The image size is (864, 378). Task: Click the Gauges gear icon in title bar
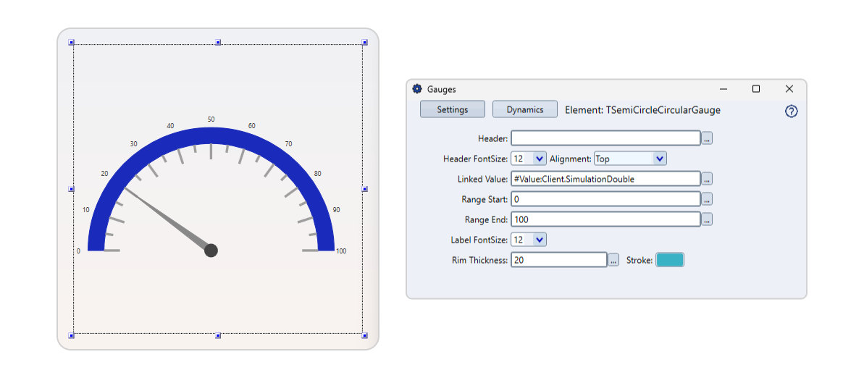pos(417,89)
